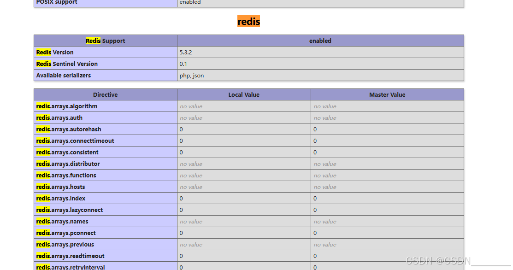The width and height of the screenshot is (513, 270).
Task: Click master value of redis.arrays.readtimeout
Action: pos(387,256)
